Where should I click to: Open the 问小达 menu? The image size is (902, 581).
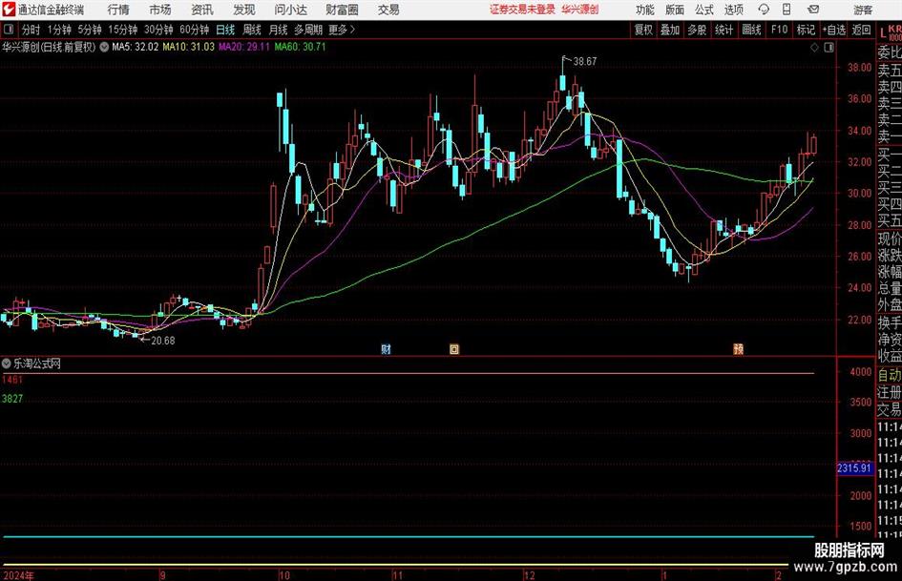point(290,10)
